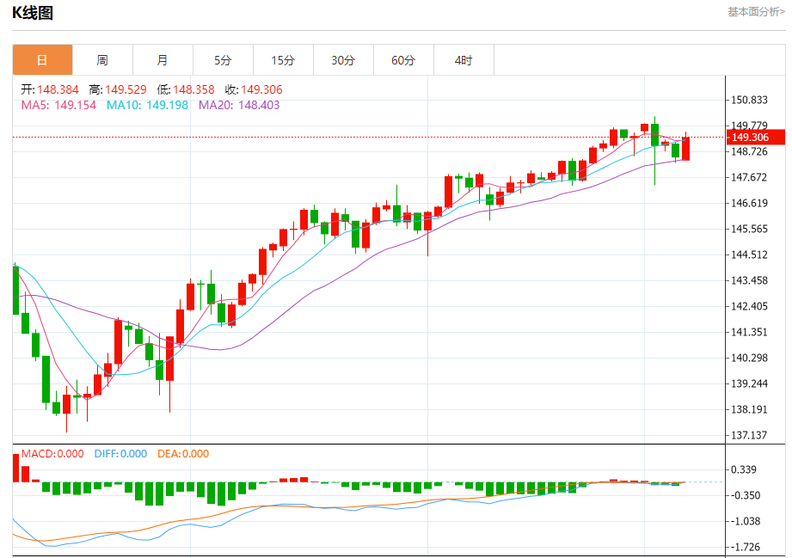Image resolution: width=792 pixels, height=558 pixels.
Task: Click the 141.351 price axis label
Action: pos(750,332)
